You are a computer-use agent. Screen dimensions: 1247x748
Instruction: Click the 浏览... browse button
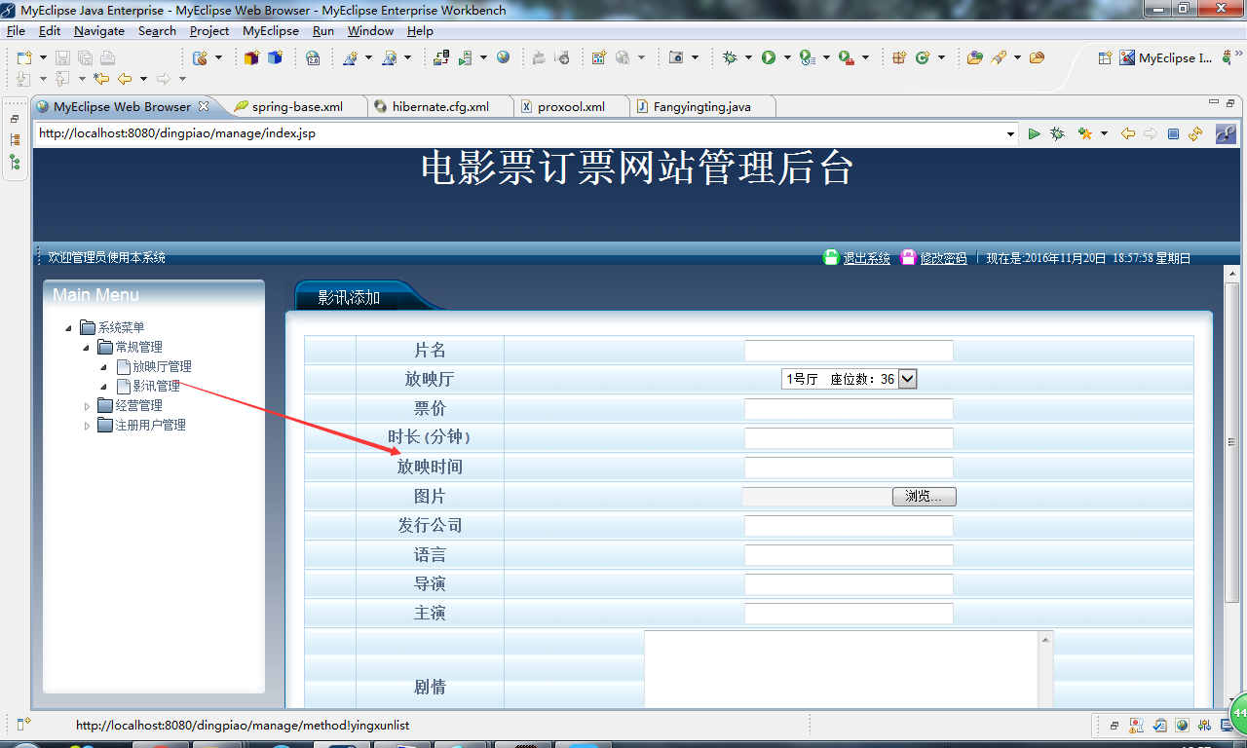[x=924, y=497]
